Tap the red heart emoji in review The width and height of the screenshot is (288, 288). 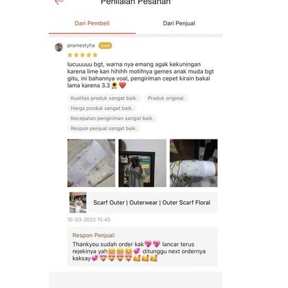[122, 85]
